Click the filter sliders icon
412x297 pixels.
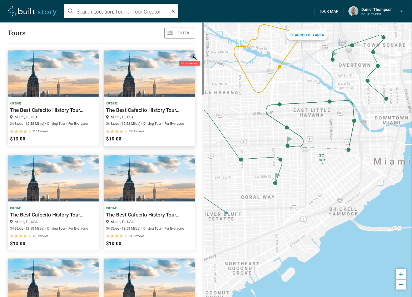[170, 33]
